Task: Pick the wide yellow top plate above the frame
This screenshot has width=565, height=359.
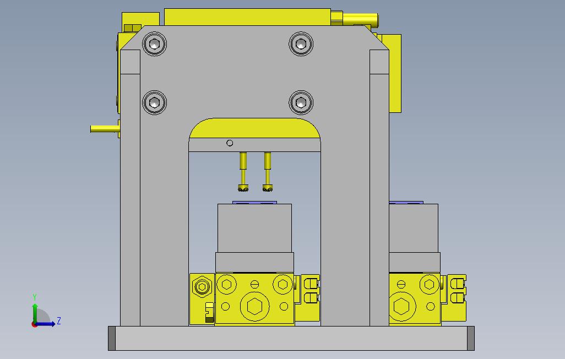Action: click(247, 17)
